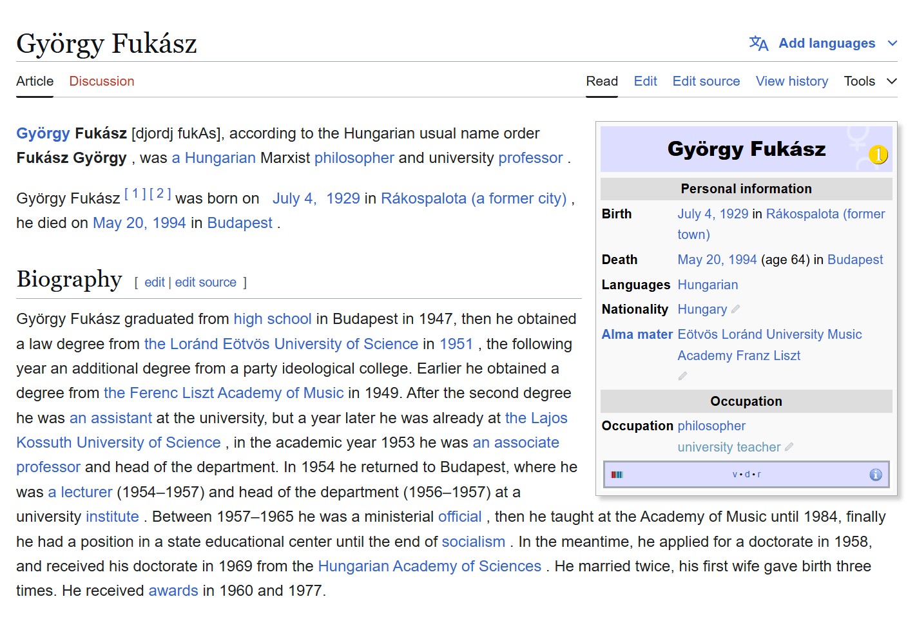Click the pencil icon next to Hungary
This screenshot has width=917, height=628.
pyautogui.click(x=735, y=309)
